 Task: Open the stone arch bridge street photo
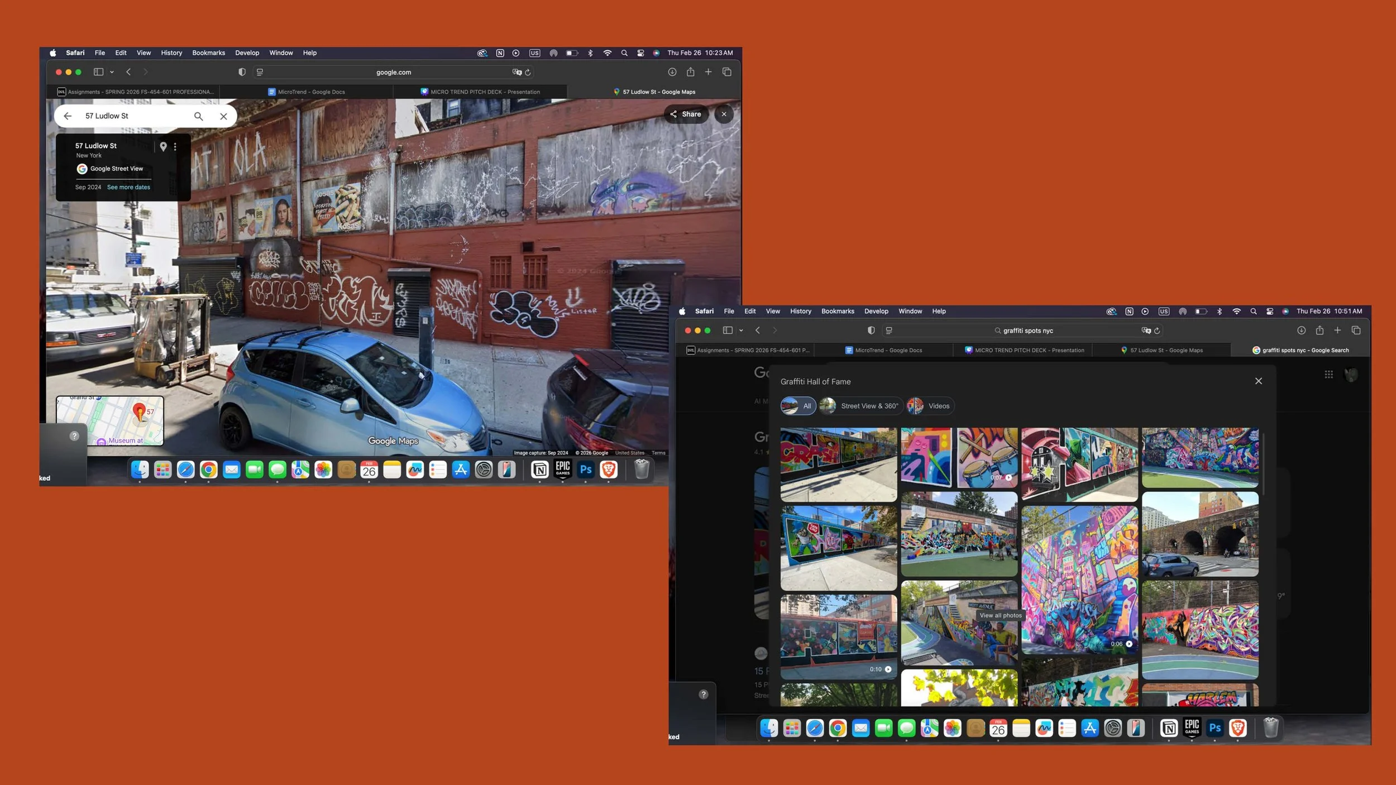click(x=1200, y=534)
